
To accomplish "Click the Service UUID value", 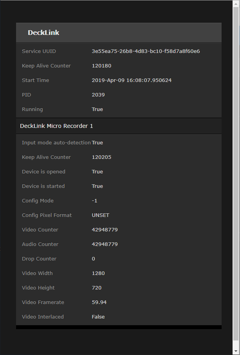I will pos(146,51).
